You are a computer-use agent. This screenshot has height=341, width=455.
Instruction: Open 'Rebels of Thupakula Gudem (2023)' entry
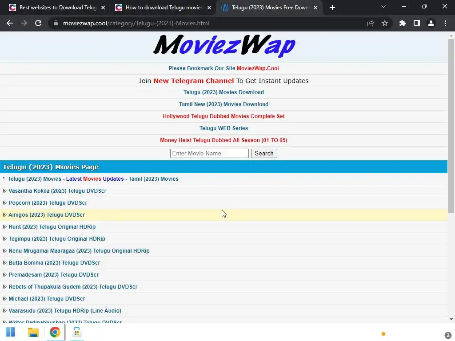coord(73,287)
